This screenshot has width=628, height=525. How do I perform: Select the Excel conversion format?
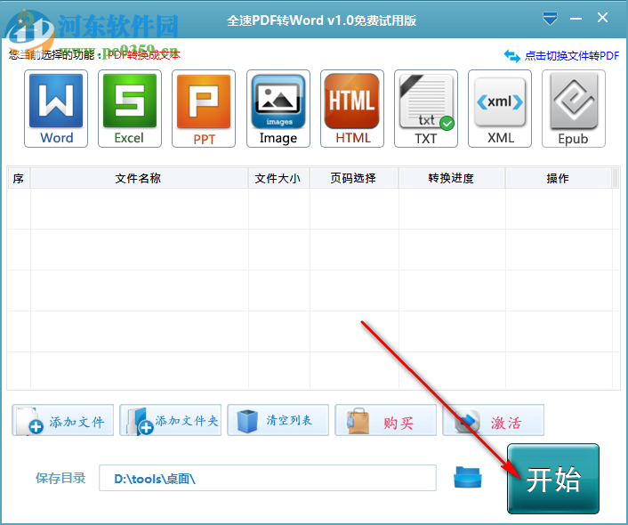(x=130, y=109)
